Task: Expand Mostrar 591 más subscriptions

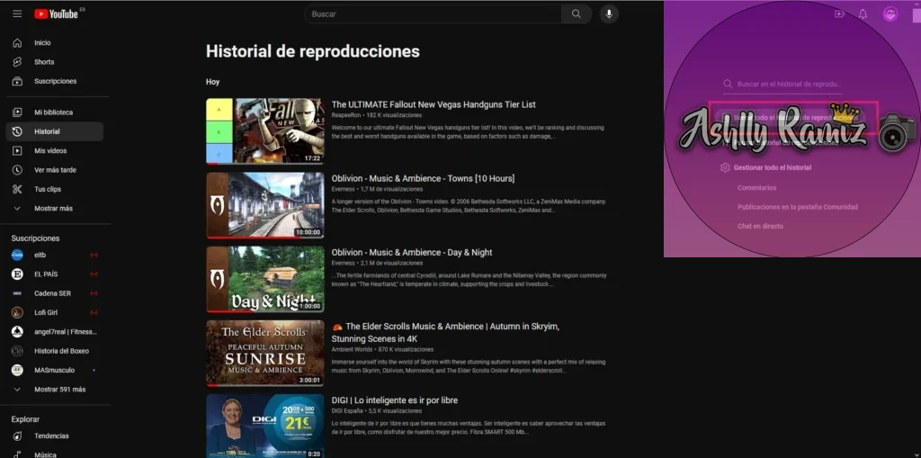Action: pos(59,390)
